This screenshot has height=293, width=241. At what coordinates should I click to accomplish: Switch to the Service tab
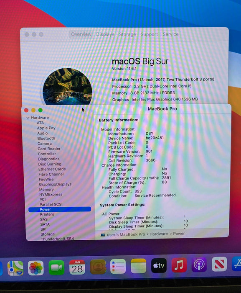pyautogui.click(x=171, y=34)
